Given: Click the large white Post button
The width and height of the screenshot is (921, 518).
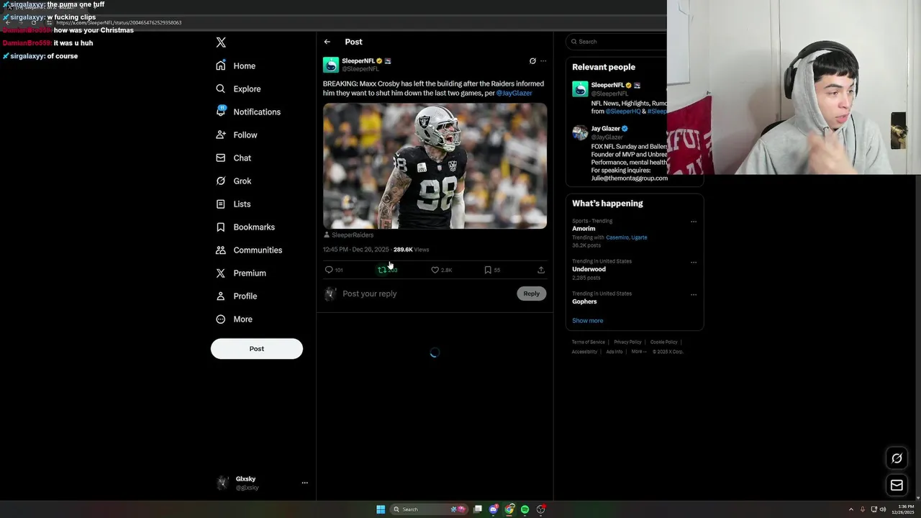Looking at the screenshot, I should pyautogui.click(x=257, y=349).
